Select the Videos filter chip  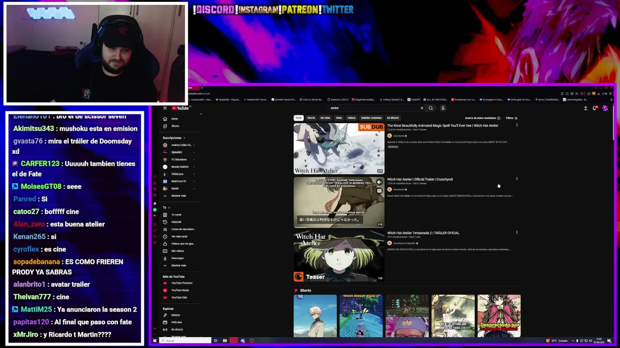tap(351, 118)
